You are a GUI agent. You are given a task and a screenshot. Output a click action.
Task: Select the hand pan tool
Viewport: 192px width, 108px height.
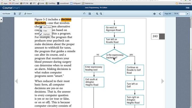pyautogui.click(x=84, y=14)
